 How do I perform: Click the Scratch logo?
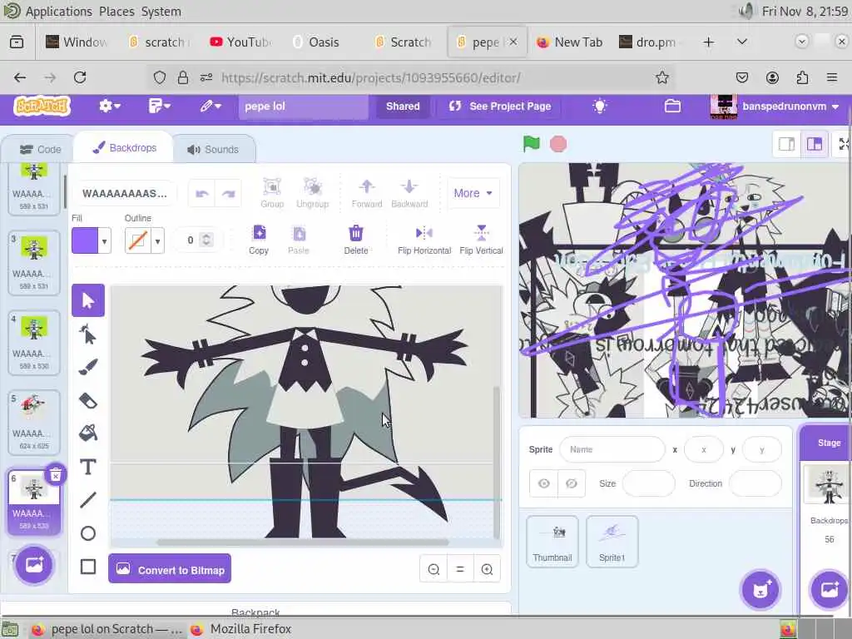(42, 106)
